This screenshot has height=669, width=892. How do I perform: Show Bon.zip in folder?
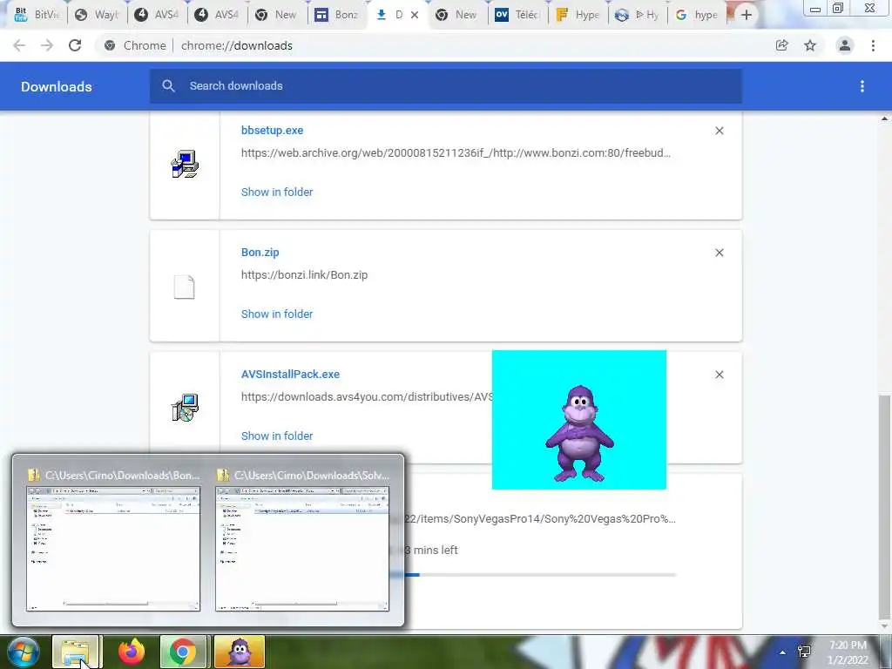pos(277,314)
